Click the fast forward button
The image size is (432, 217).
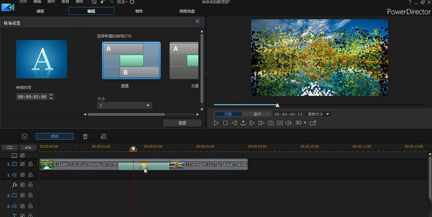pos(261,123)
